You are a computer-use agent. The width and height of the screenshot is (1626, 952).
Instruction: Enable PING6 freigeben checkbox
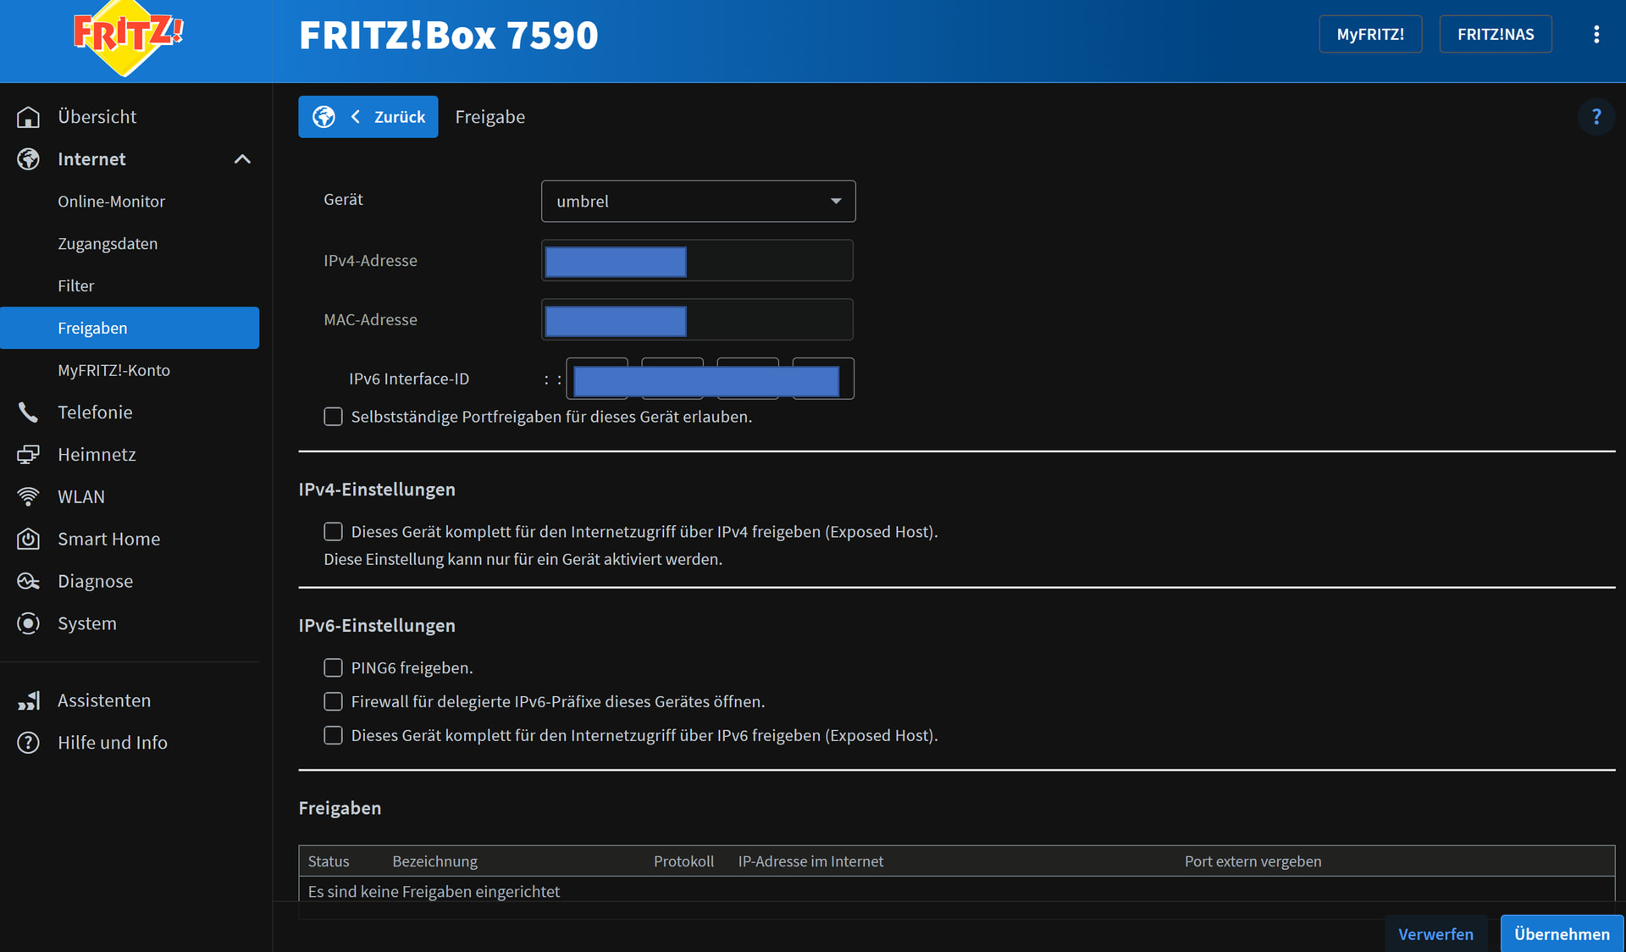pyautogui.click(x=333, y=668)
